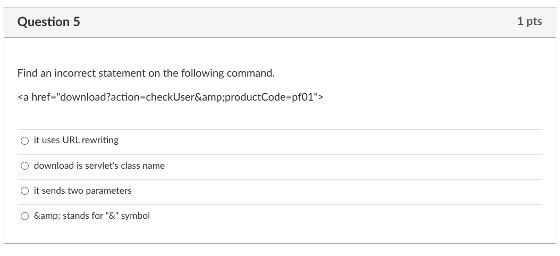Mark the "it sends two parameters" radio option
Image resolution: width=560 pixels, height=256 pixels.
pos(24,191)
